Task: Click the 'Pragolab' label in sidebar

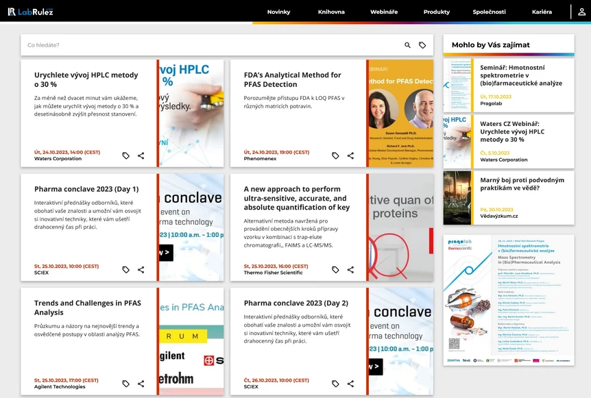Action: 491,103
